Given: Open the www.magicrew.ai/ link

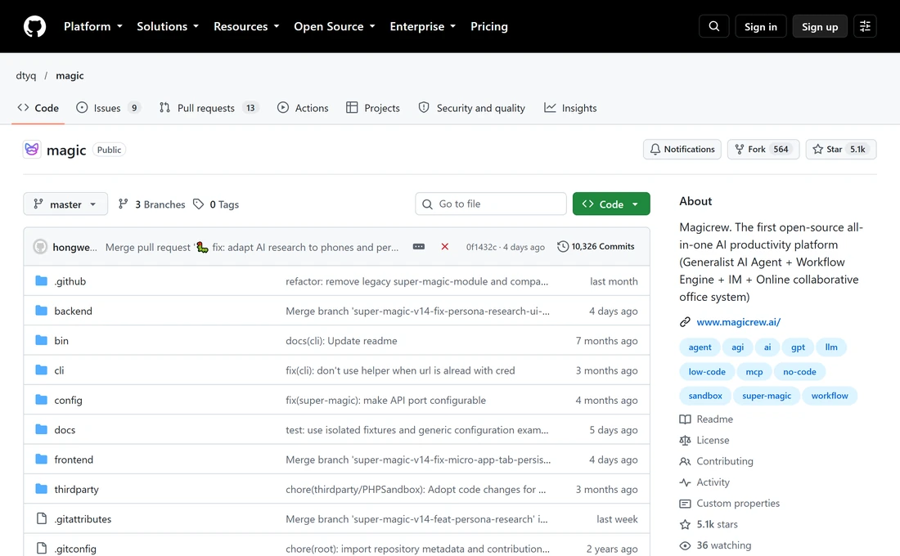Looking at the screenshot, I should coord(739,322).
